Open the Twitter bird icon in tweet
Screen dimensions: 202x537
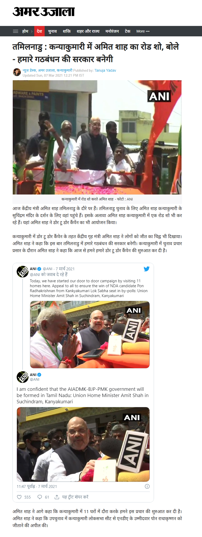tap(146, 269)
